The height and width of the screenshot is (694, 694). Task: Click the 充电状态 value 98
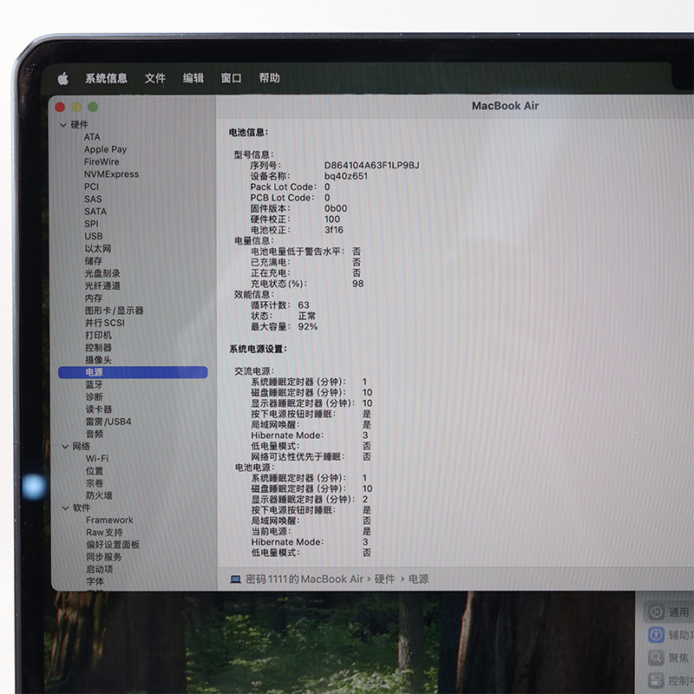357,284
